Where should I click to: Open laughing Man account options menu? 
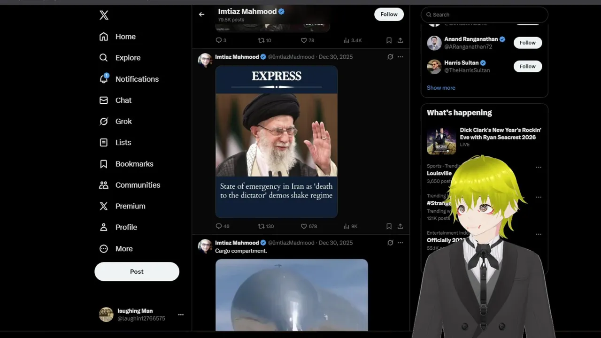[x=181, y=315]
